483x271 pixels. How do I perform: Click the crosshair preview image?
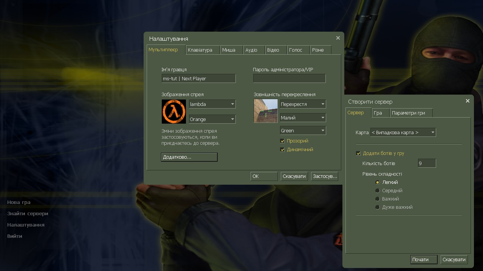click(265, 111)
